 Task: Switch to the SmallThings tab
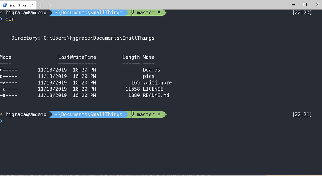pos(17,5)
